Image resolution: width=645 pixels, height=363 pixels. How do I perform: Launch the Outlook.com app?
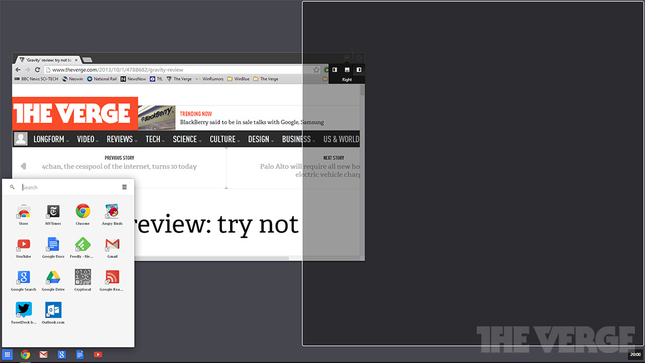pos(53,313)
